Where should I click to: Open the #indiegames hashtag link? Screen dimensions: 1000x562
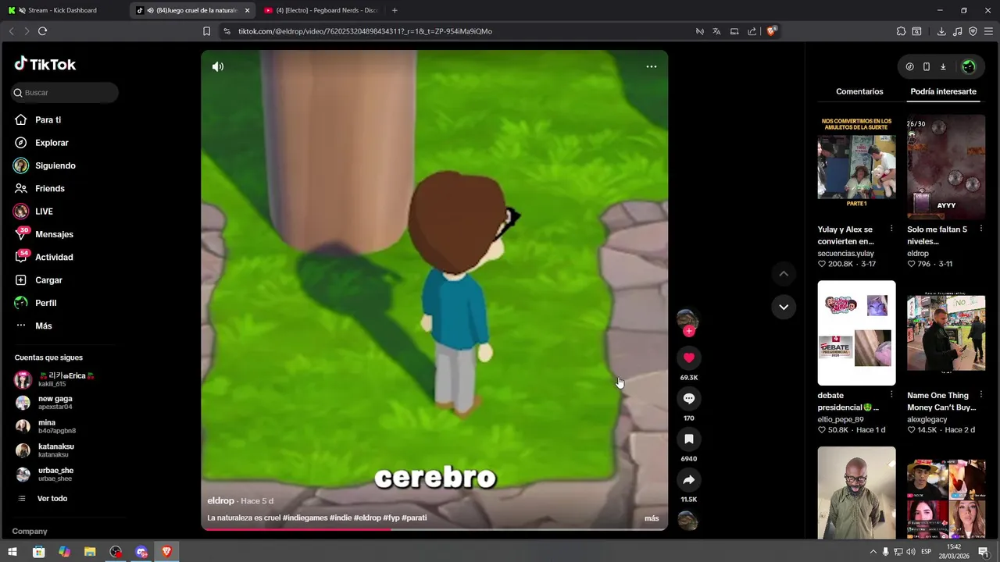(x=305, y=518)
